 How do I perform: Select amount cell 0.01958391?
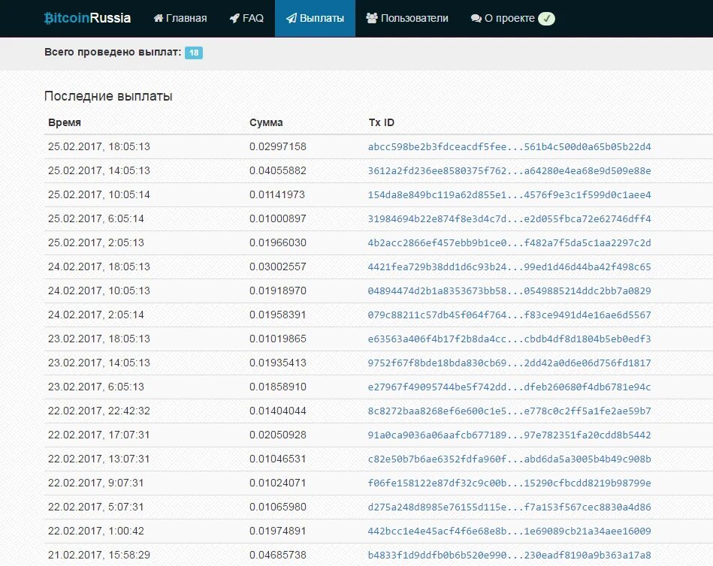(278, 315)
